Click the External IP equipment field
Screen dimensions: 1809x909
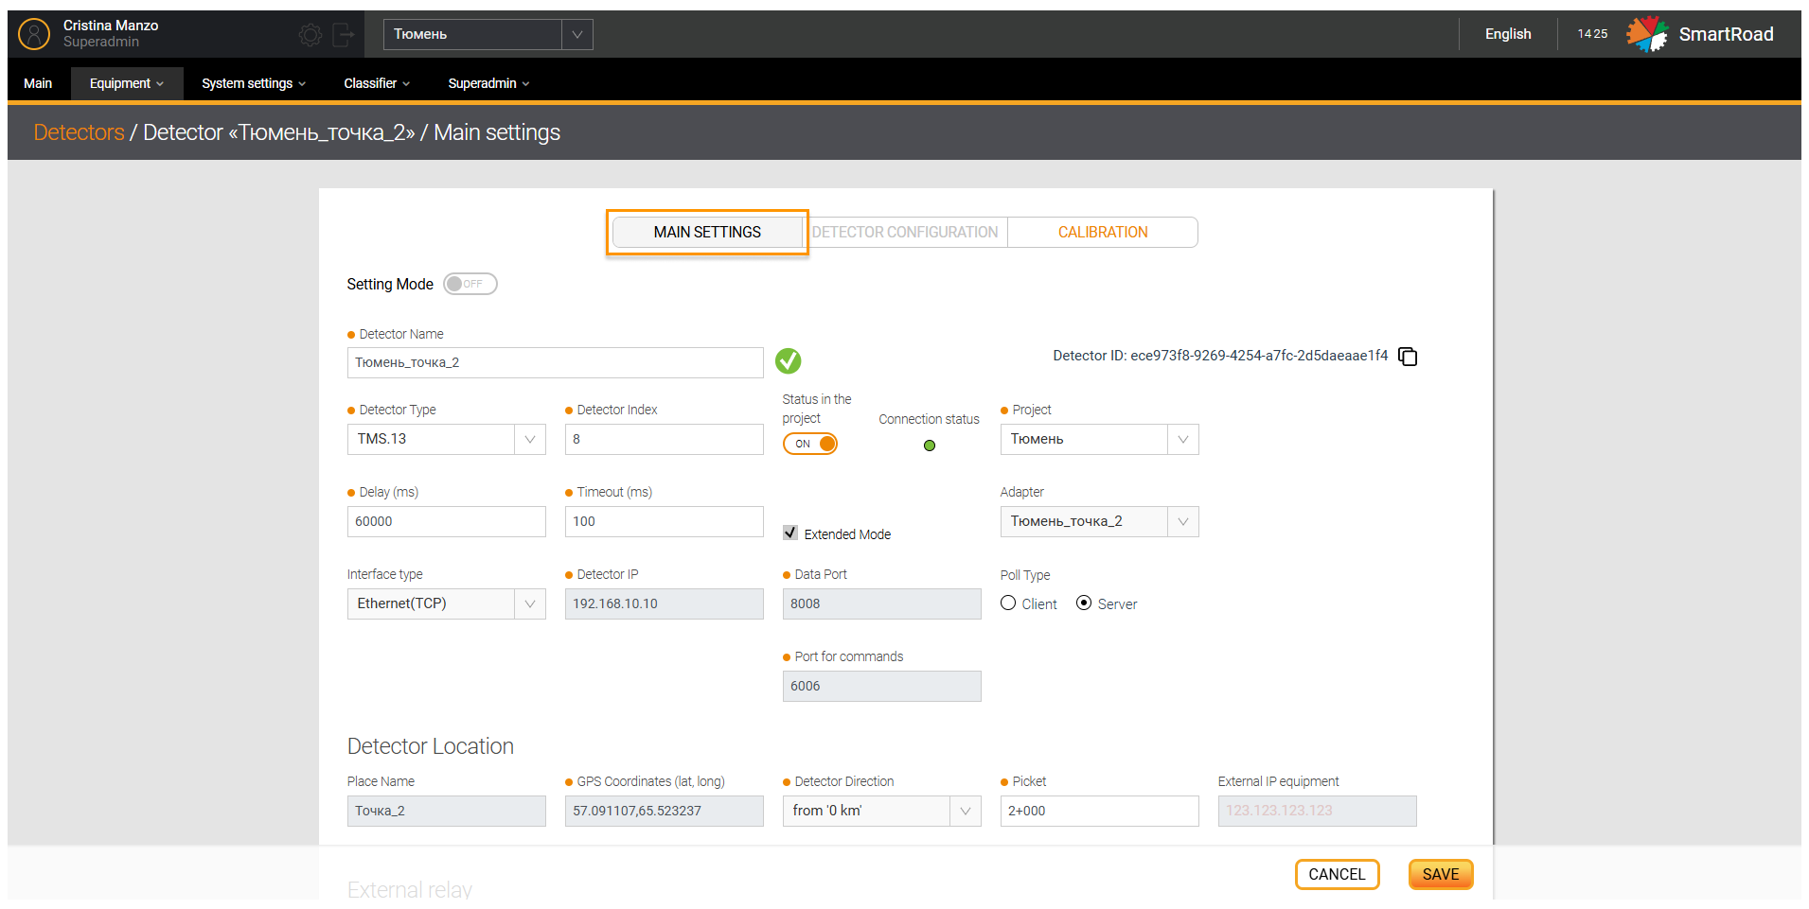point(1318,811)
